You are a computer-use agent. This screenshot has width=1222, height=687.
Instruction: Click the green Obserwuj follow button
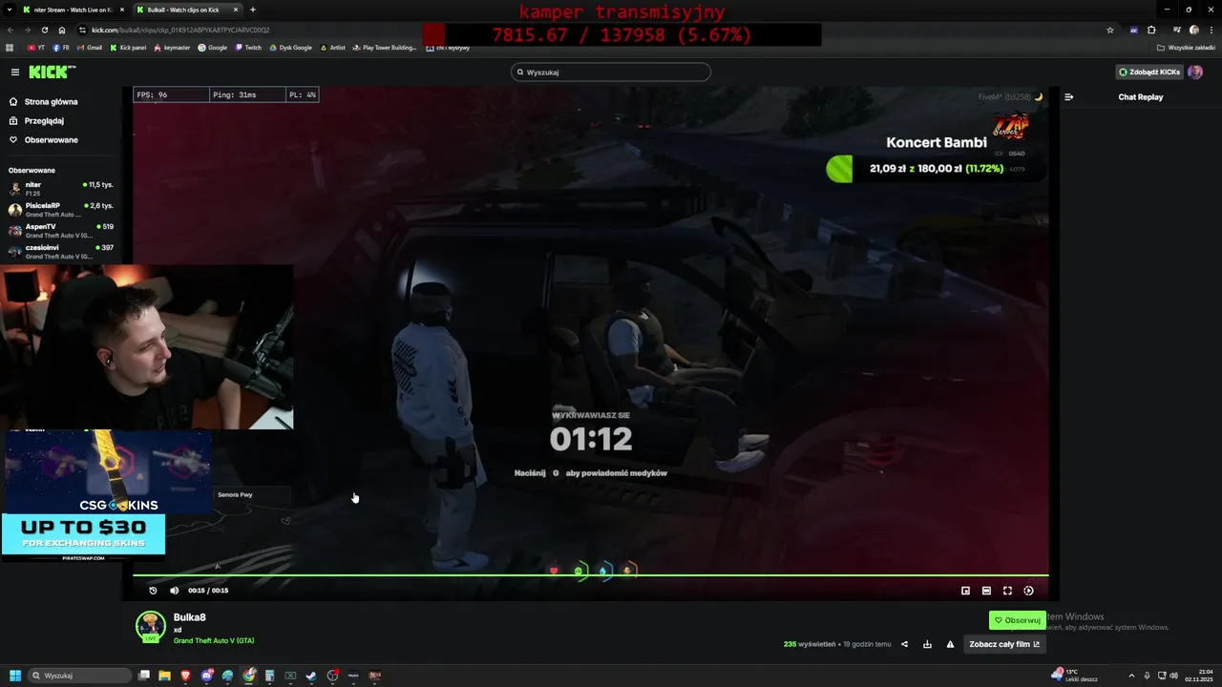[1018, 620]
